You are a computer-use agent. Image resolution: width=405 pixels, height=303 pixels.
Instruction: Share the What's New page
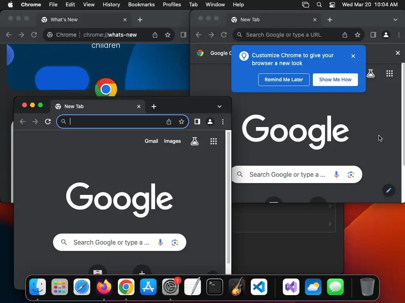[155, 35]
